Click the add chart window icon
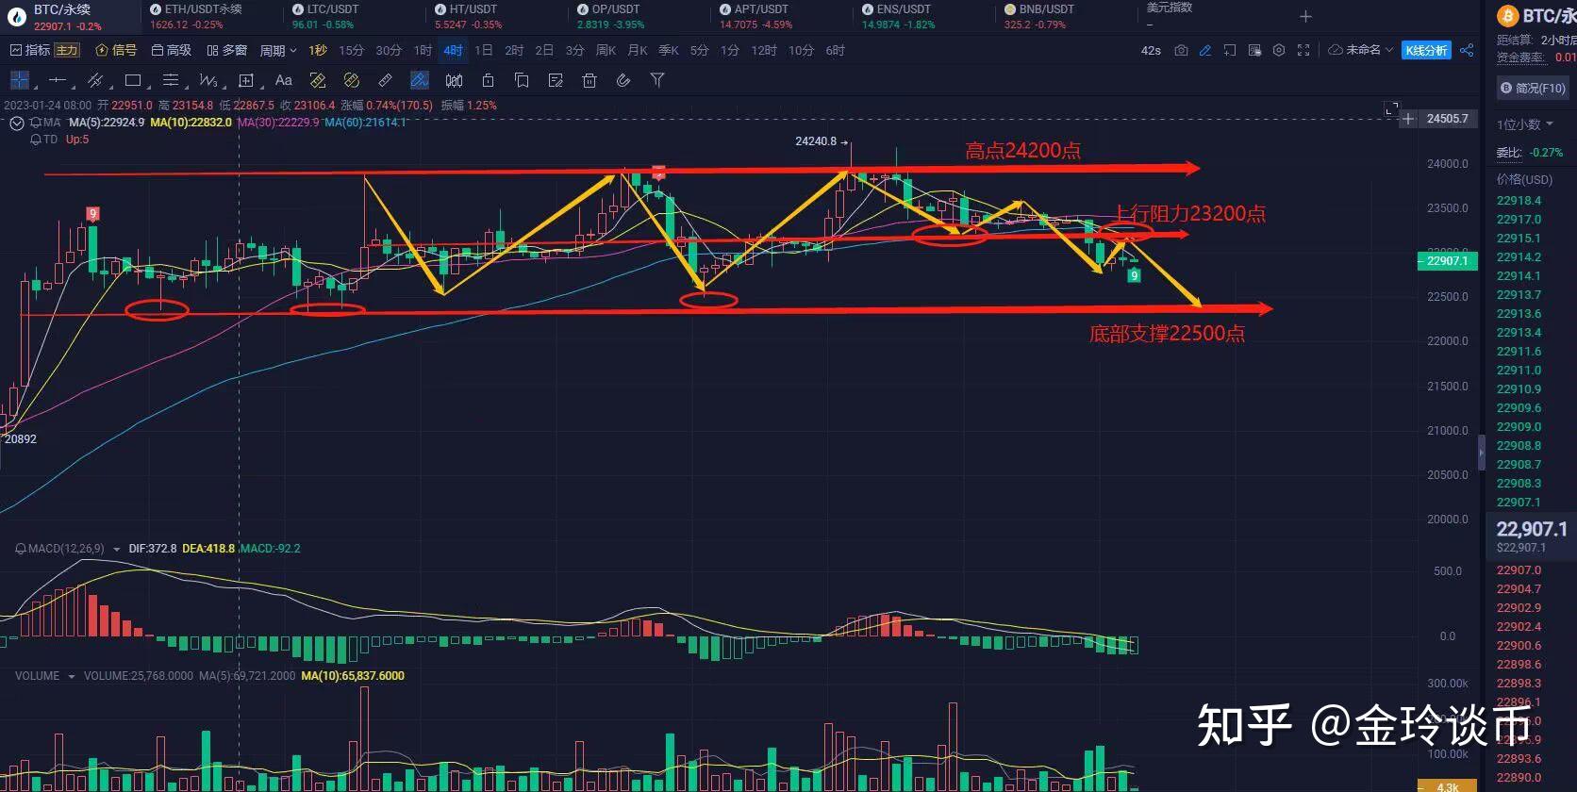This screenshot has height=792, width=1577. (1230, 50)
